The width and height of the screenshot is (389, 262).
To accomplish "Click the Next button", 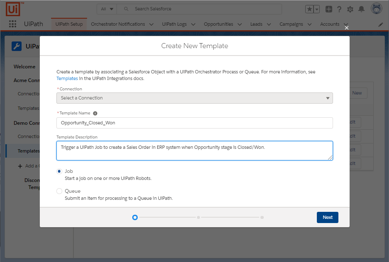I will 327,217.
